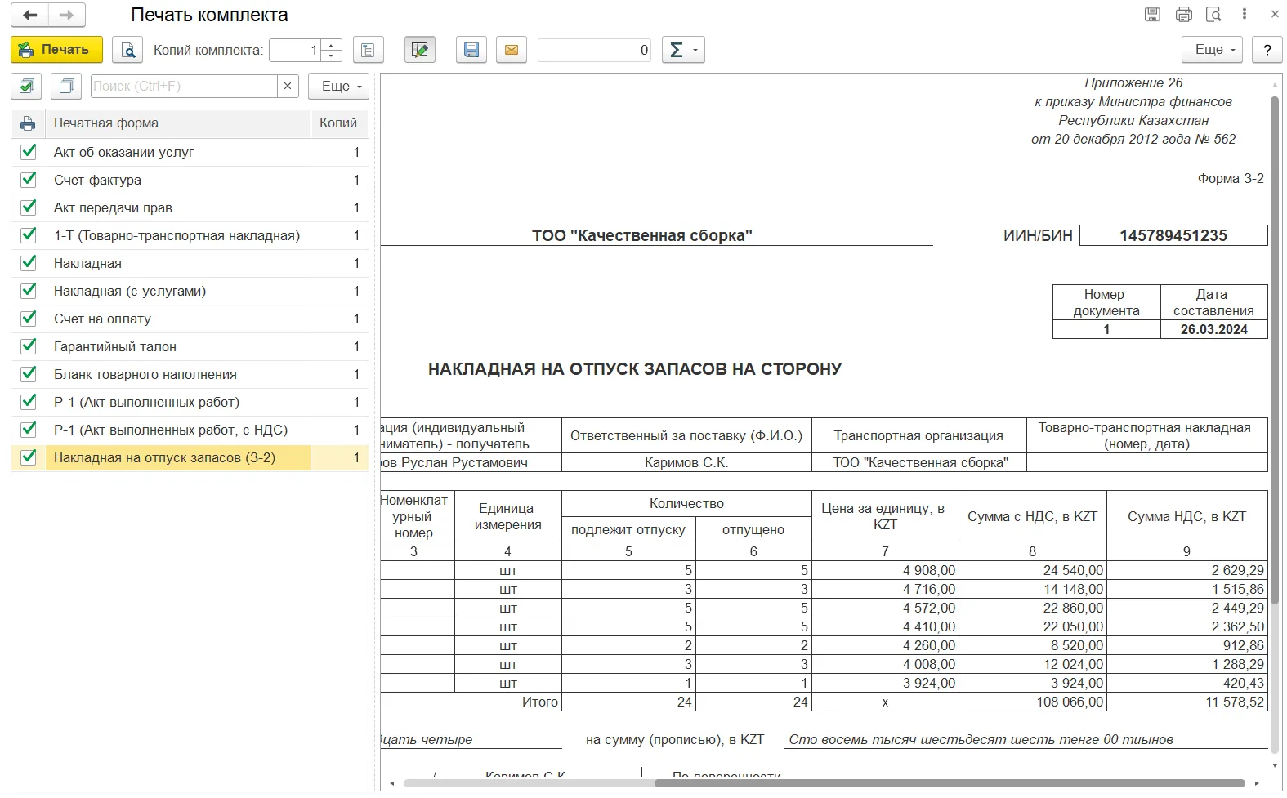Uncheck the Счет-фактура form
Viewport: 1287px width, 798px height.
coord(29,180)
